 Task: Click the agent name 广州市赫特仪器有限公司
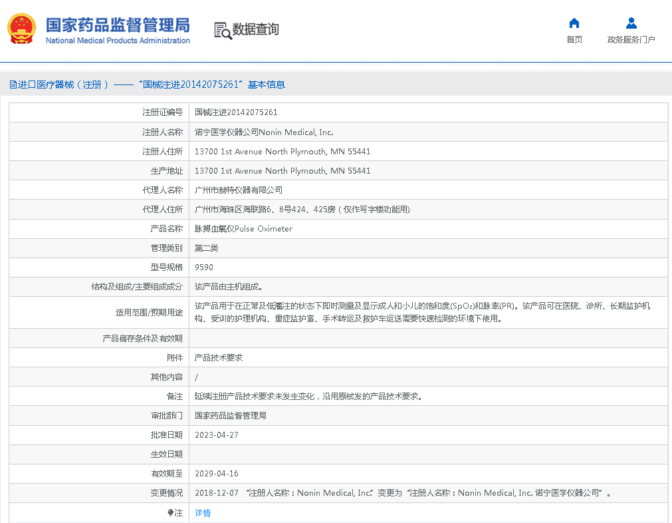click(239, 190)
